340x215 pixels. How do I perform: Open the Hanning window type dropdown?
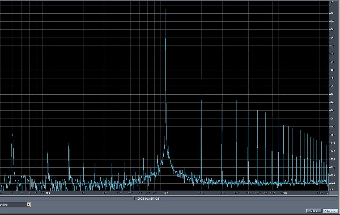point(28,205)
